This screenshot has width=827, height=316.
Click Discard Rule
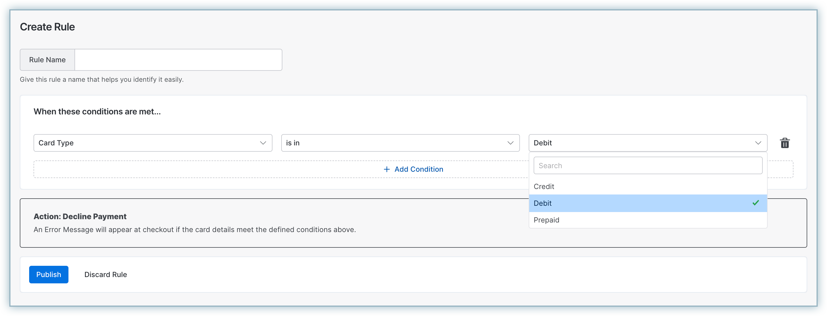[x=106, y=274]
